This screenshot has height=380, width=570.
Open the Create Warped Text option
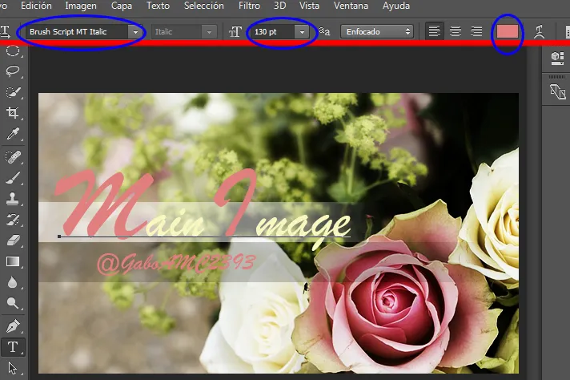[539, 32]
